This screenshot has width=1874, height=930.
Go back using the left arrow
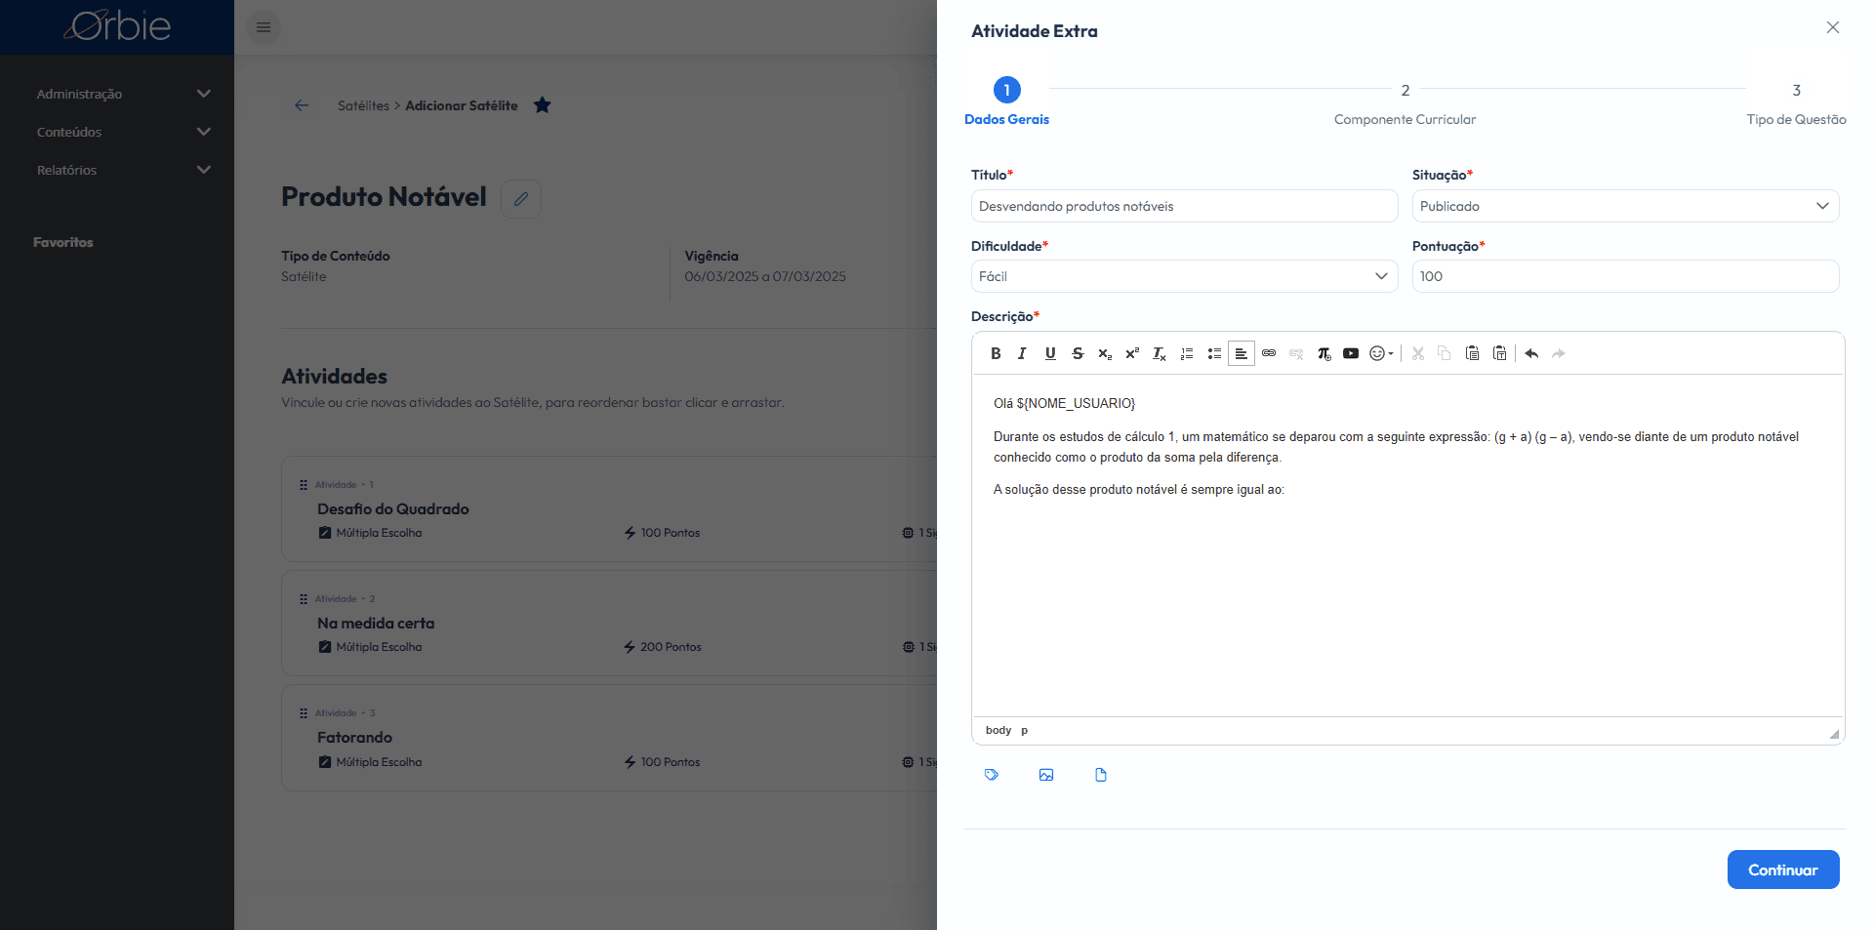tap(302, 105)
